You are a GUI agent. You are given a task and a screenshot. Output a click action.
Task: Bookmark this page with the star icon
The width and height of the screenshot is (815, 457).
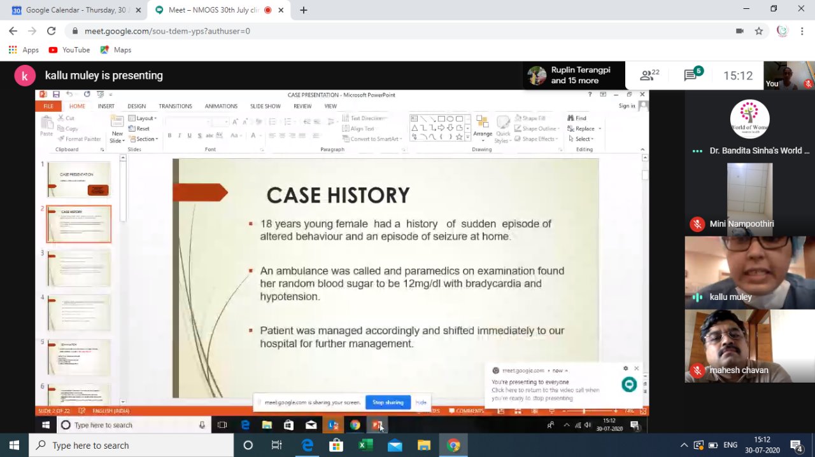point(759,31)
